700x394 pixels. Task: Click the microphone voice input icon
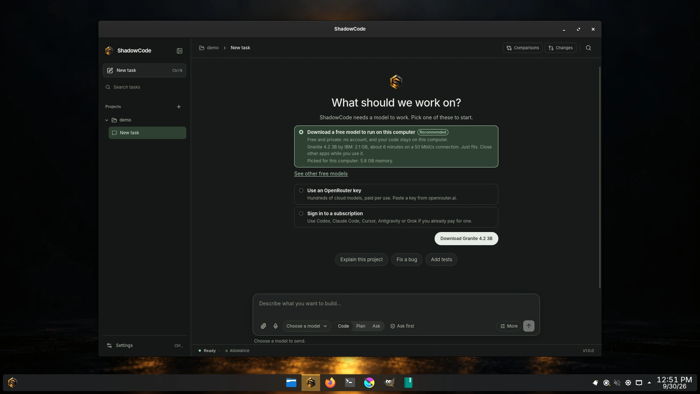(x=276, y=326)
